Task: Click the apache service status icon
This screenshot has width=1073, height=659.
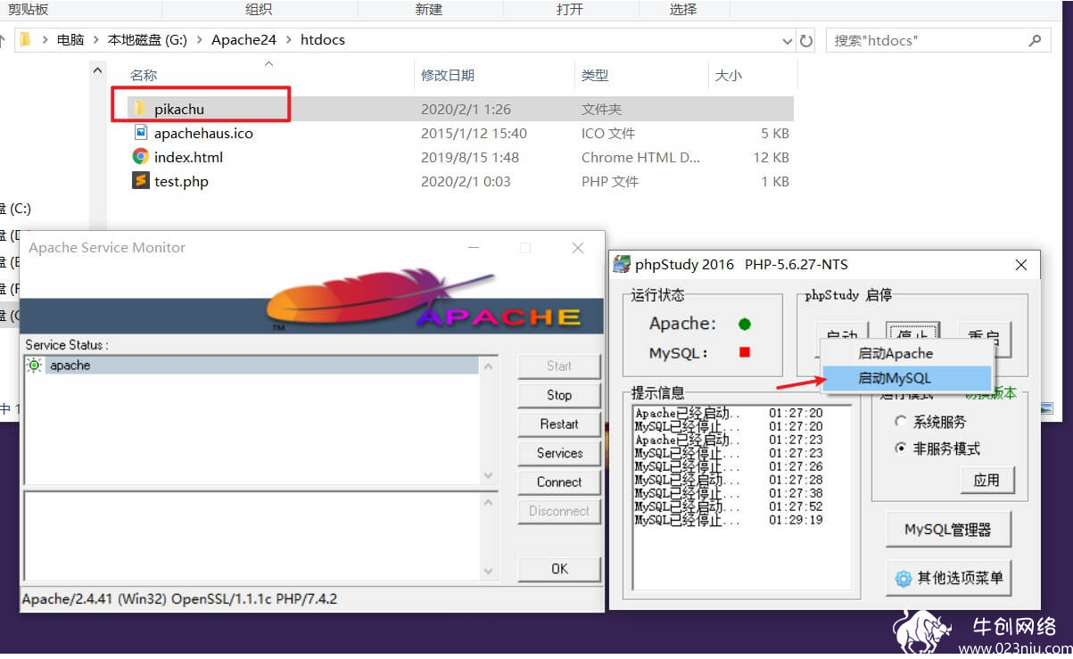Action: tap(35, 365)
